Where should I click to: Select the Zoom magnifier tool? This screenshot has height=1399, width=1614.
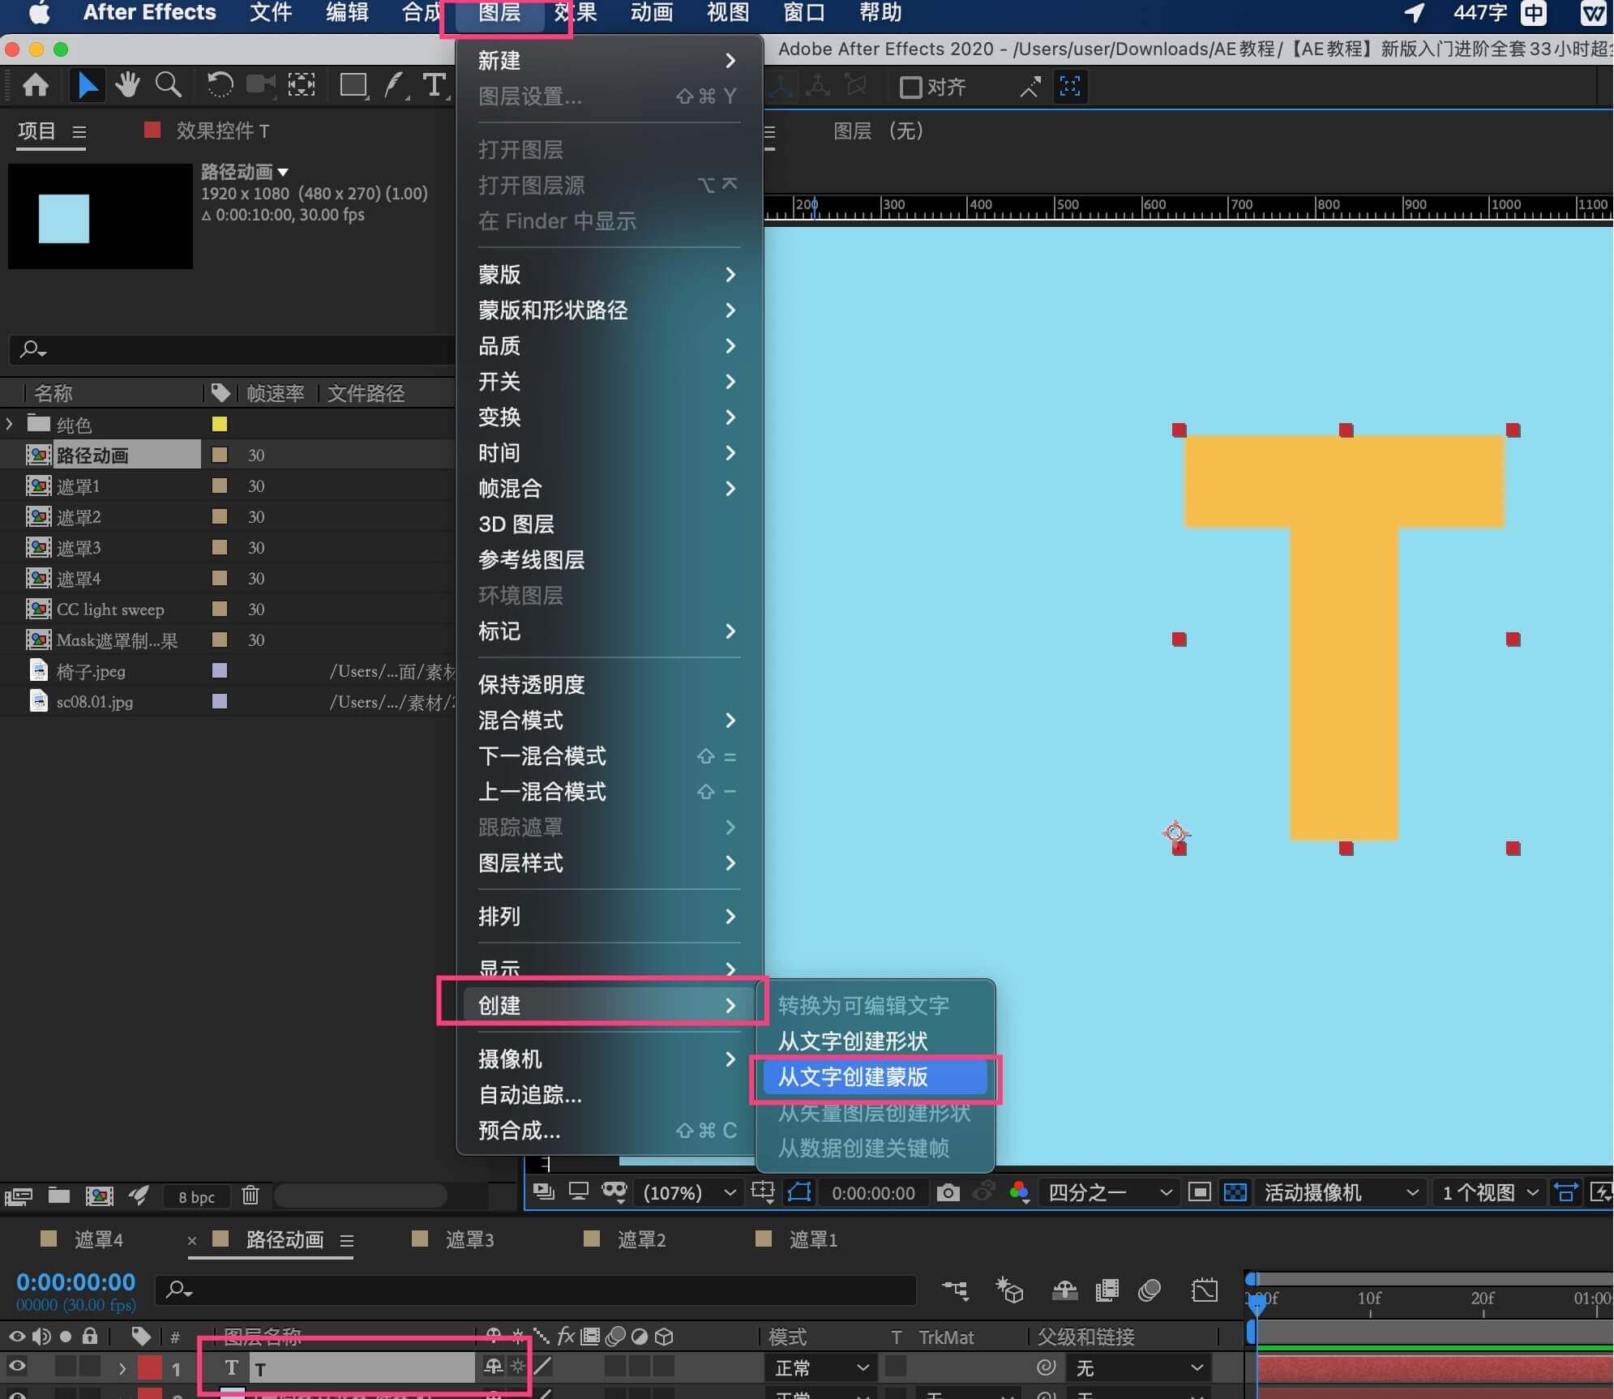168,84
